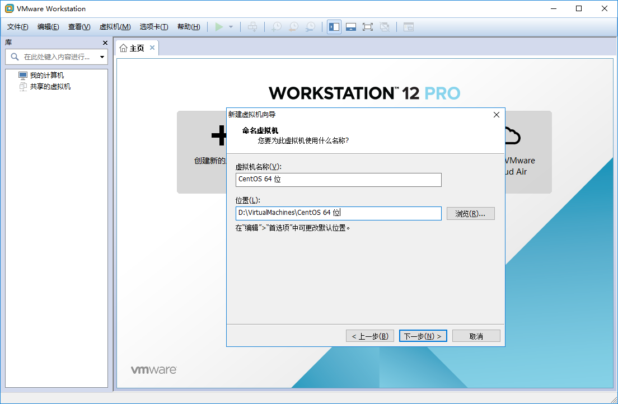This screenshot has width=618, height=404.
Task: Click the full screen mode icon
Action: pyautogui.click(x=367, y=27)
